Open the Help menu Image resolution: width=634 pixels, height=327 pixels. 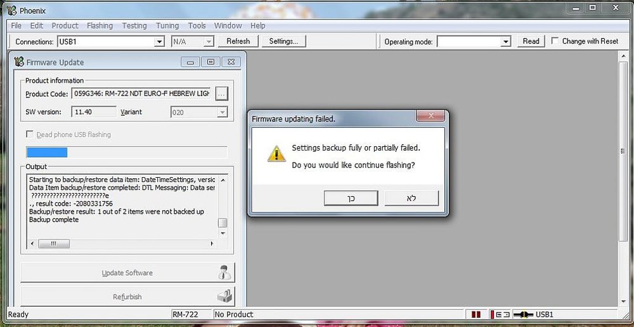(257, 25)
